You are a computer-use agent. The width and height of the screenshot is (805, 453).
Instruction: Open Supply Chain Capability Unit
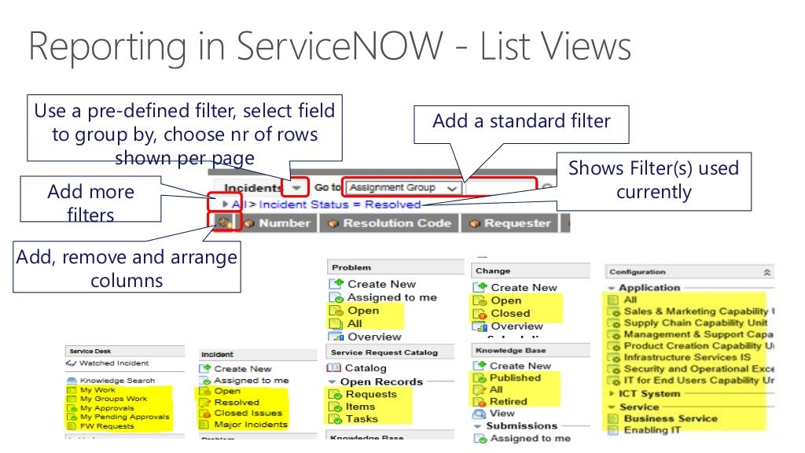pos(695,323)
